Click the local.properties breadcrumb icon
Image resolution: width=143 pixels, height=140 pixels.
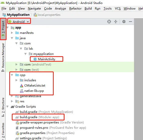(x=35, y=15)
